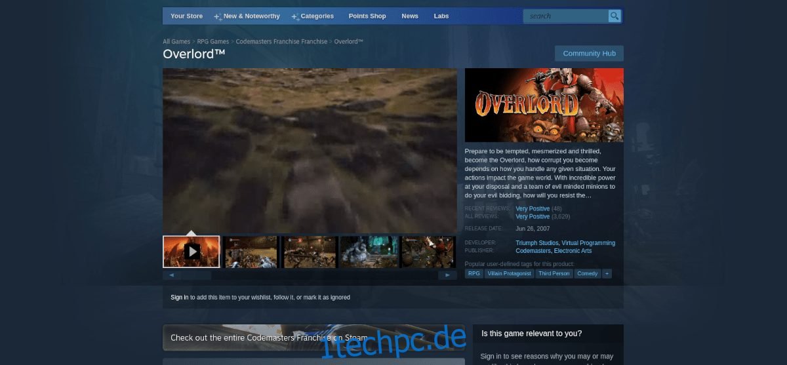787x365 pixels.
Task: Open the New & Noteworthy menu
Action: click(247, 16)
